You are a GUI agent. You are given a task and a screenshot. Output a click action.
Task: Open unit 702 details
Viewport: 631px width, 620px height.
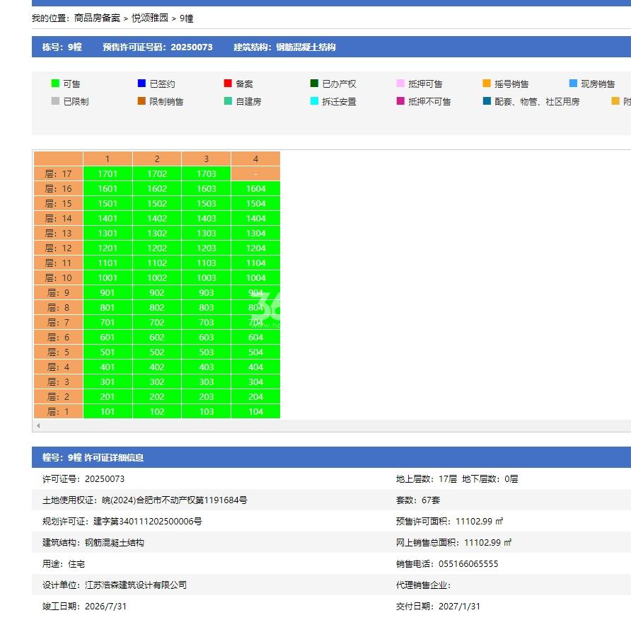click(x=157, y=323)
